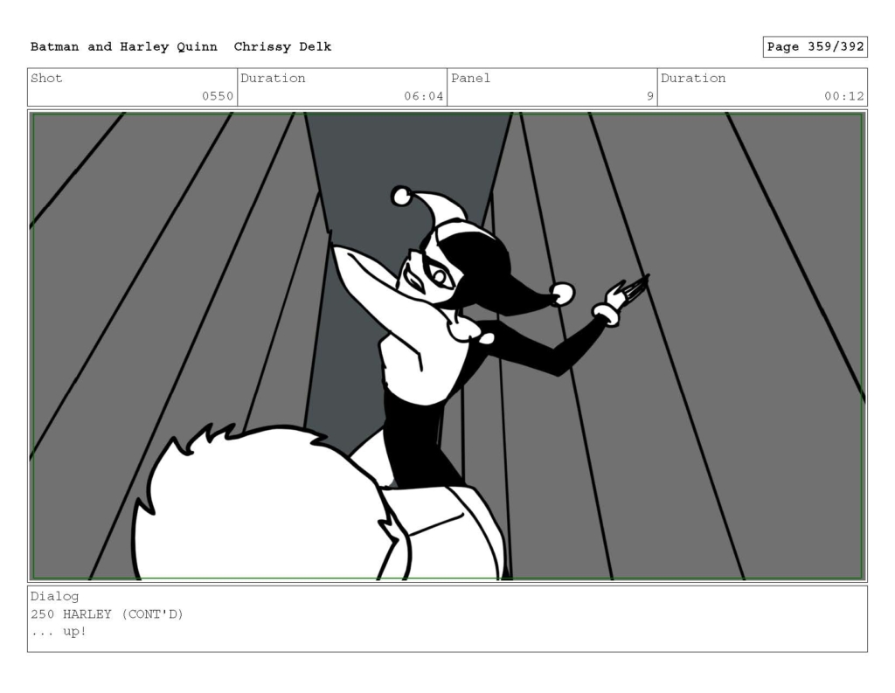This screenshot has width=895, height=693.
Task: Select the panel duration value '00:12'
Action: point(843,96)
